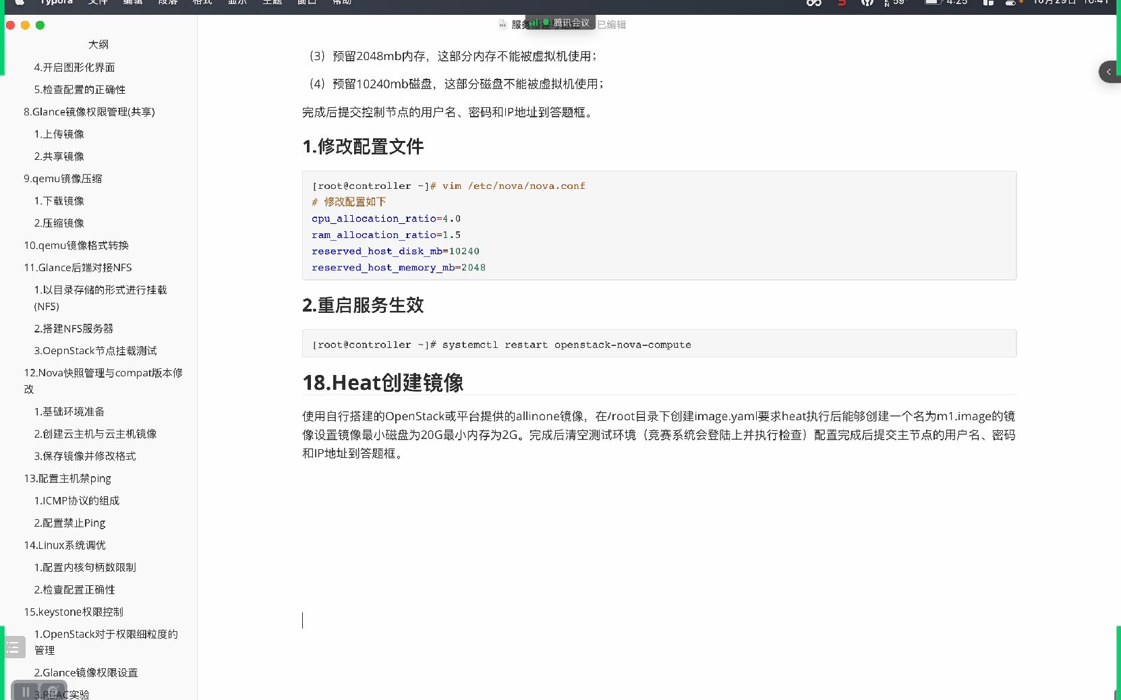Select outline item 1.ICMP协议的组成
The height and width of the screenshot is (700, 1121).
pyautogui.click(x=77, y=500)
